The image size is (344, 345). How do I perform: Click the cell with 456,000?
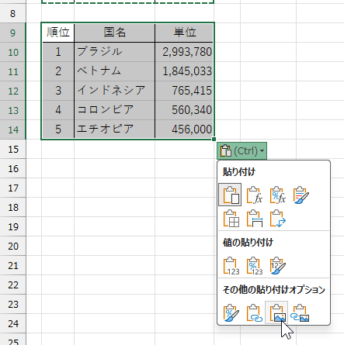click(184, 129)
